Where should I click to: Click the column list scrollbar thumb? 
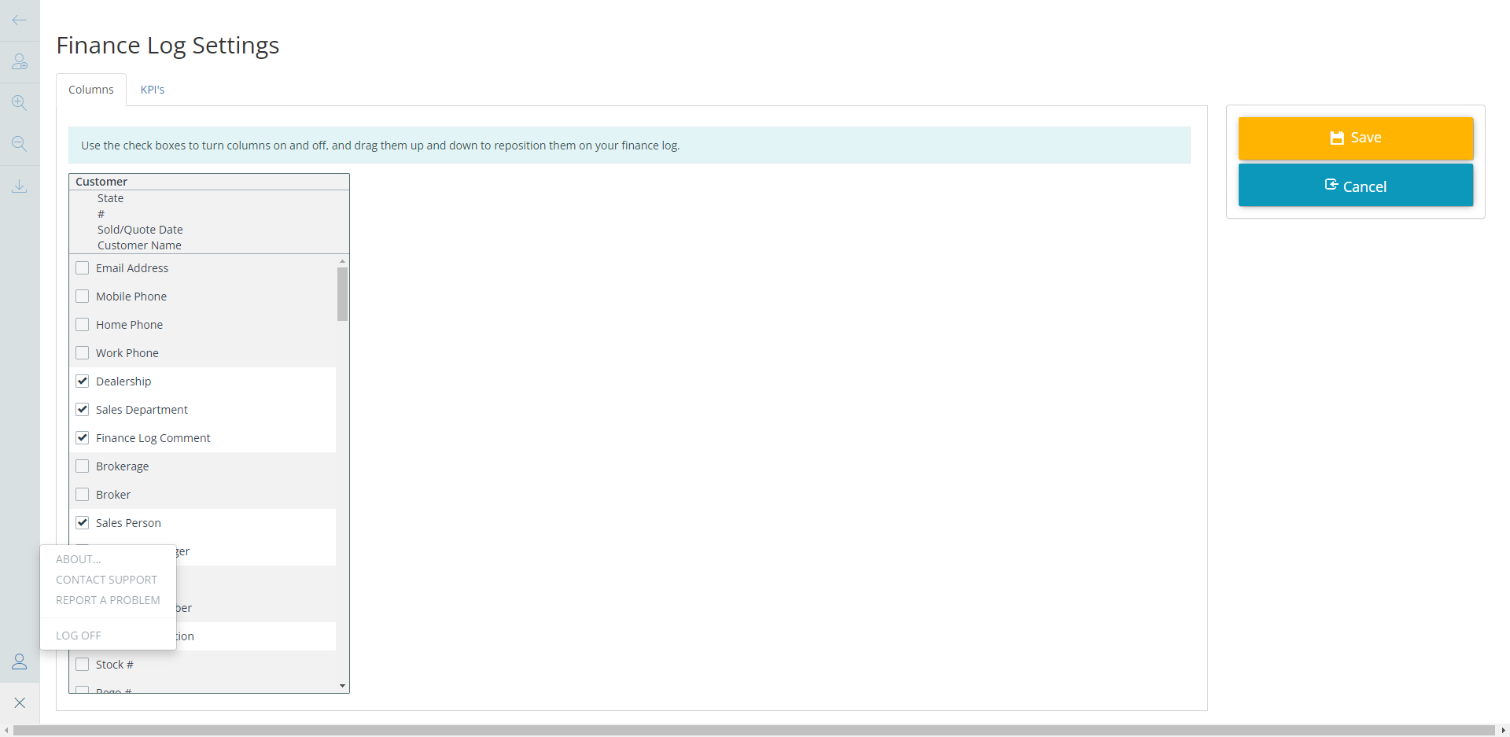point(342,294)
